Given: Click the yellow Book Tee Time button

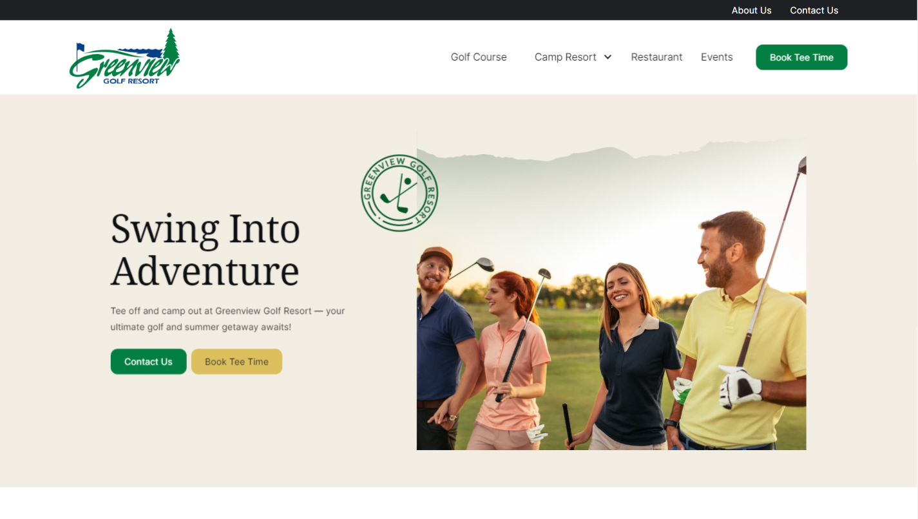Looking at the screenshot, I should (236, 361).
